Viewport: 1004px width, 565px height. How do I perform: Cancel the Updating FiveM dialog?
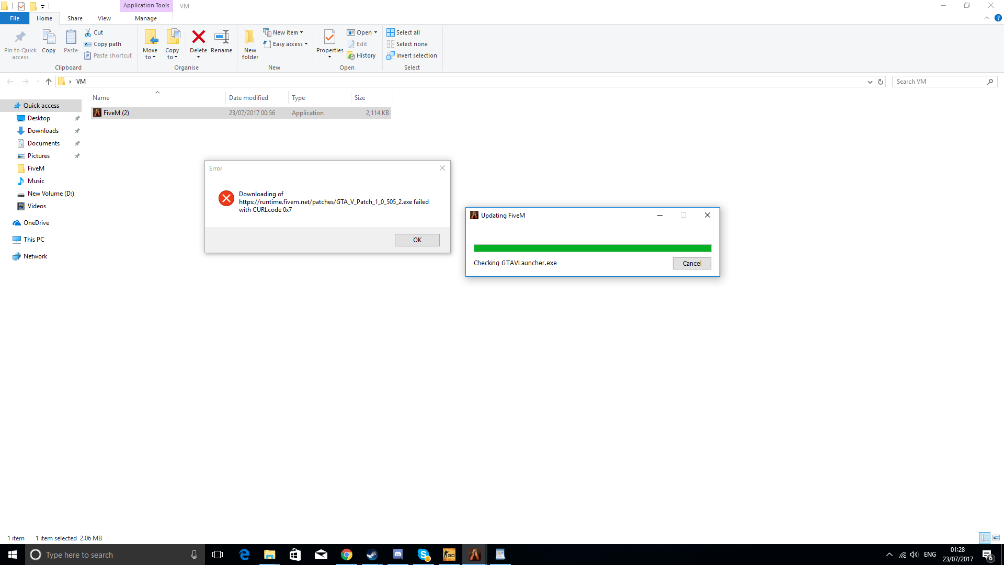pyautogui.click(x=692, y=263)
